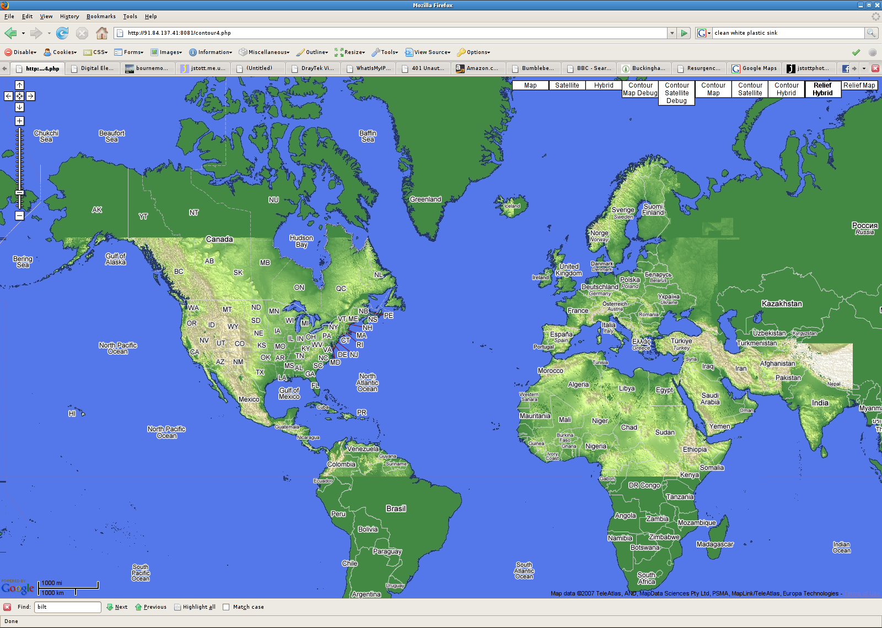882x628 pixels.
Task: Open the Edit menu
Action: 27,17
